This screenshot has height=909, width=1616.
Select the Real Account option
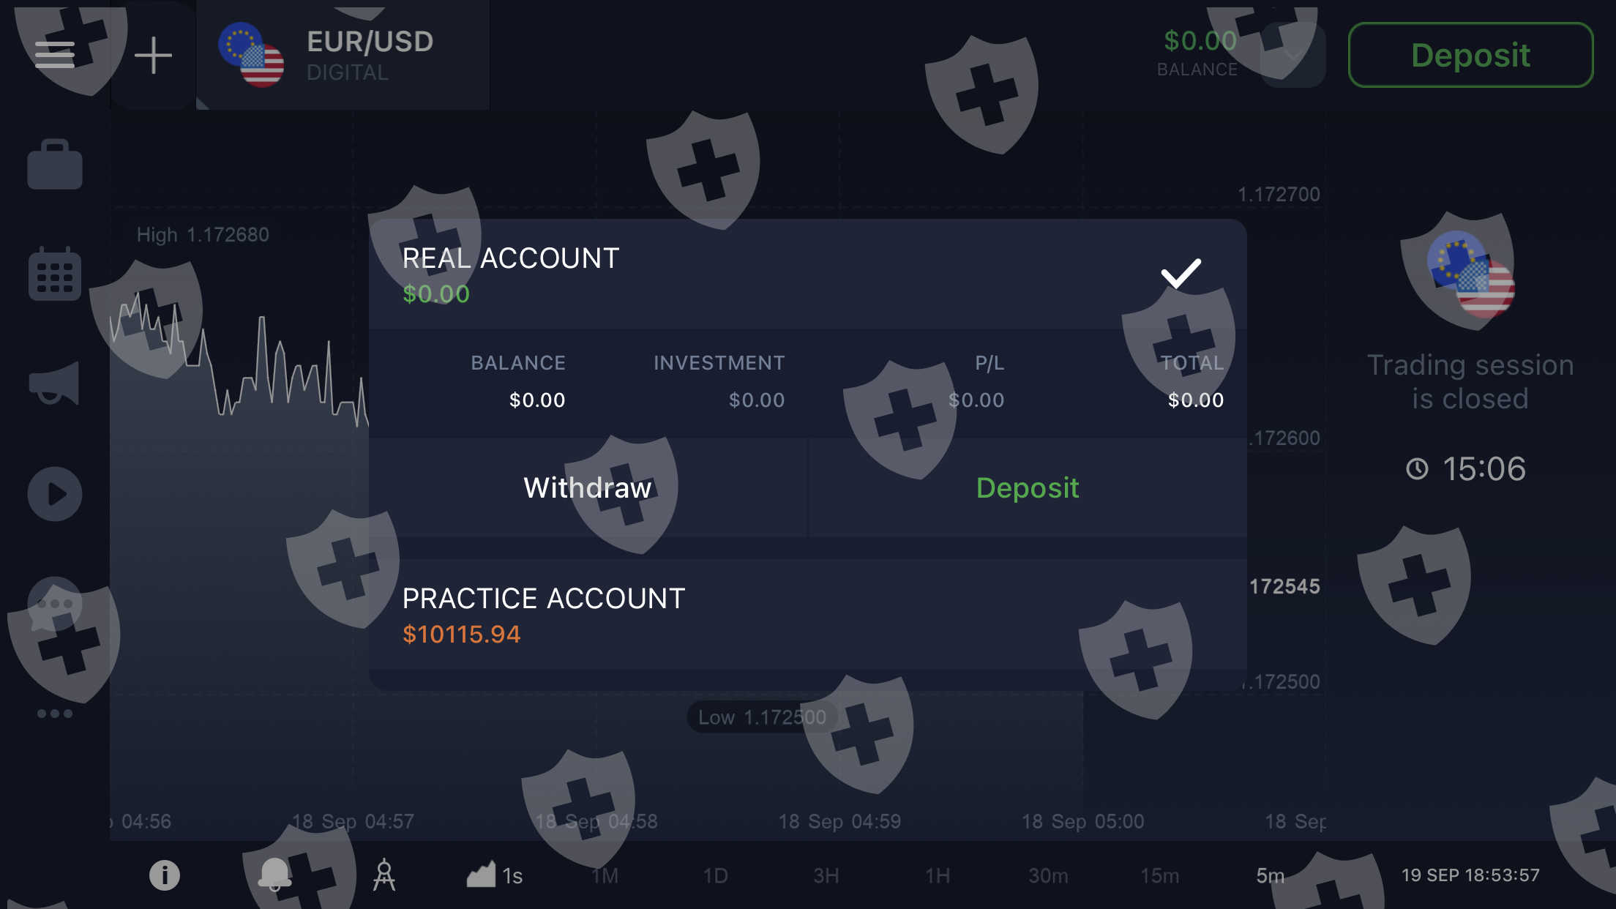tap(808, 274)
